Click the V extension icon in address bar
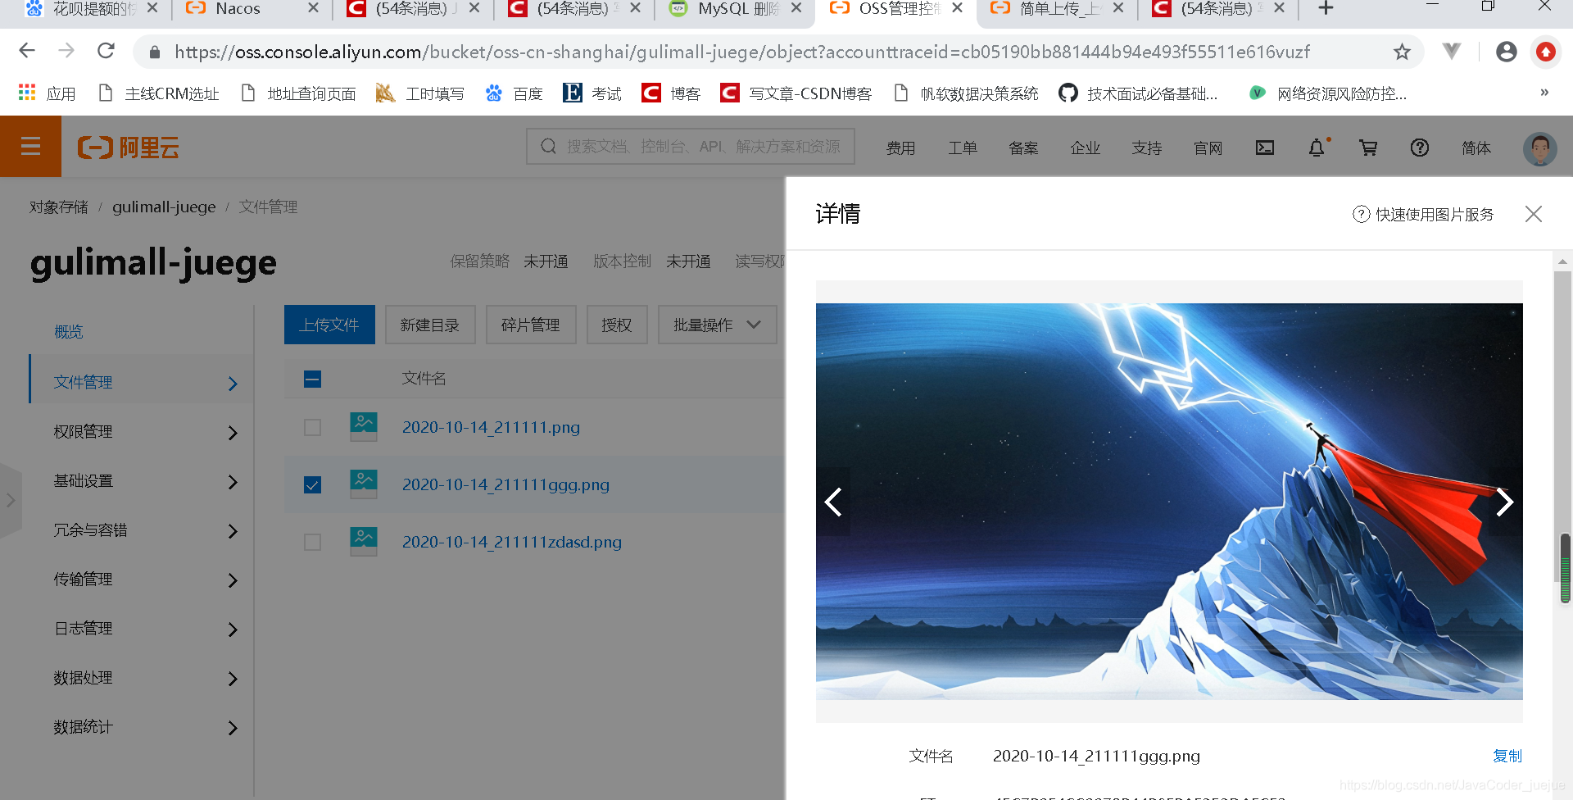Viewport: 1573px width, 800px height. click(x=1452, y=52)
